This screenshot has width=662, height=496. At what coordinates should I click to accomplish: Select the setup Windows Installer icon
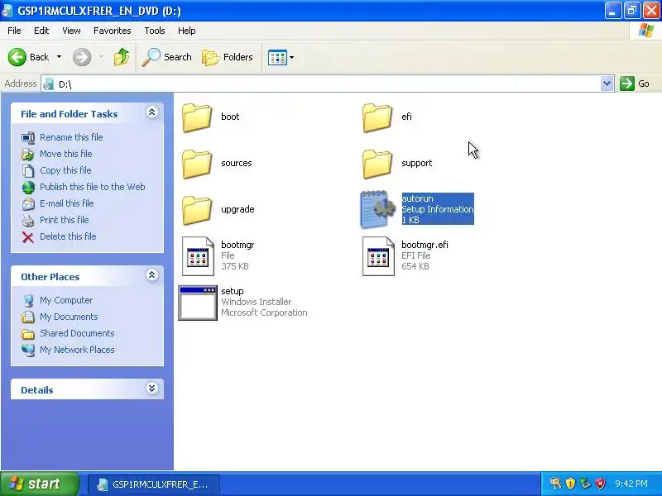(x=198, y=303)
